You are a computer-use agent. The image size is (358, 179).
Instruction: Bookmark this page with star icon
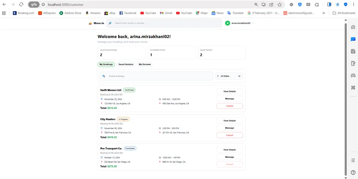click(280, 4)
